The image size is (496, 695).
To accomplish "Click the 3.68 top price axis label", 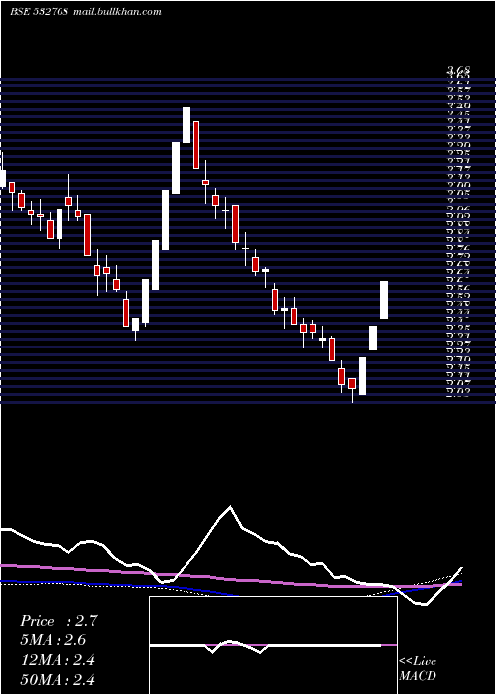I will (458, 70).
